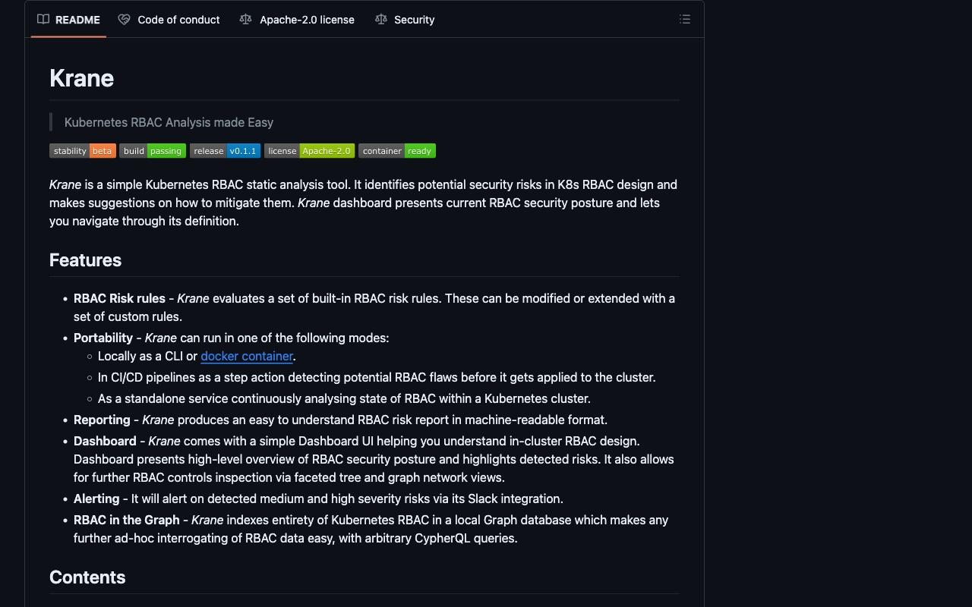Open the README outline menu icon
The width and height of the screenshot is (972, 607).
(685, 20)
